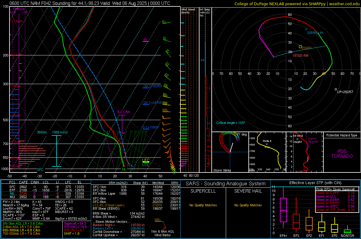
Task: Click the Wind Speed (knots) panel header
Action: click(x=188, y=11)
